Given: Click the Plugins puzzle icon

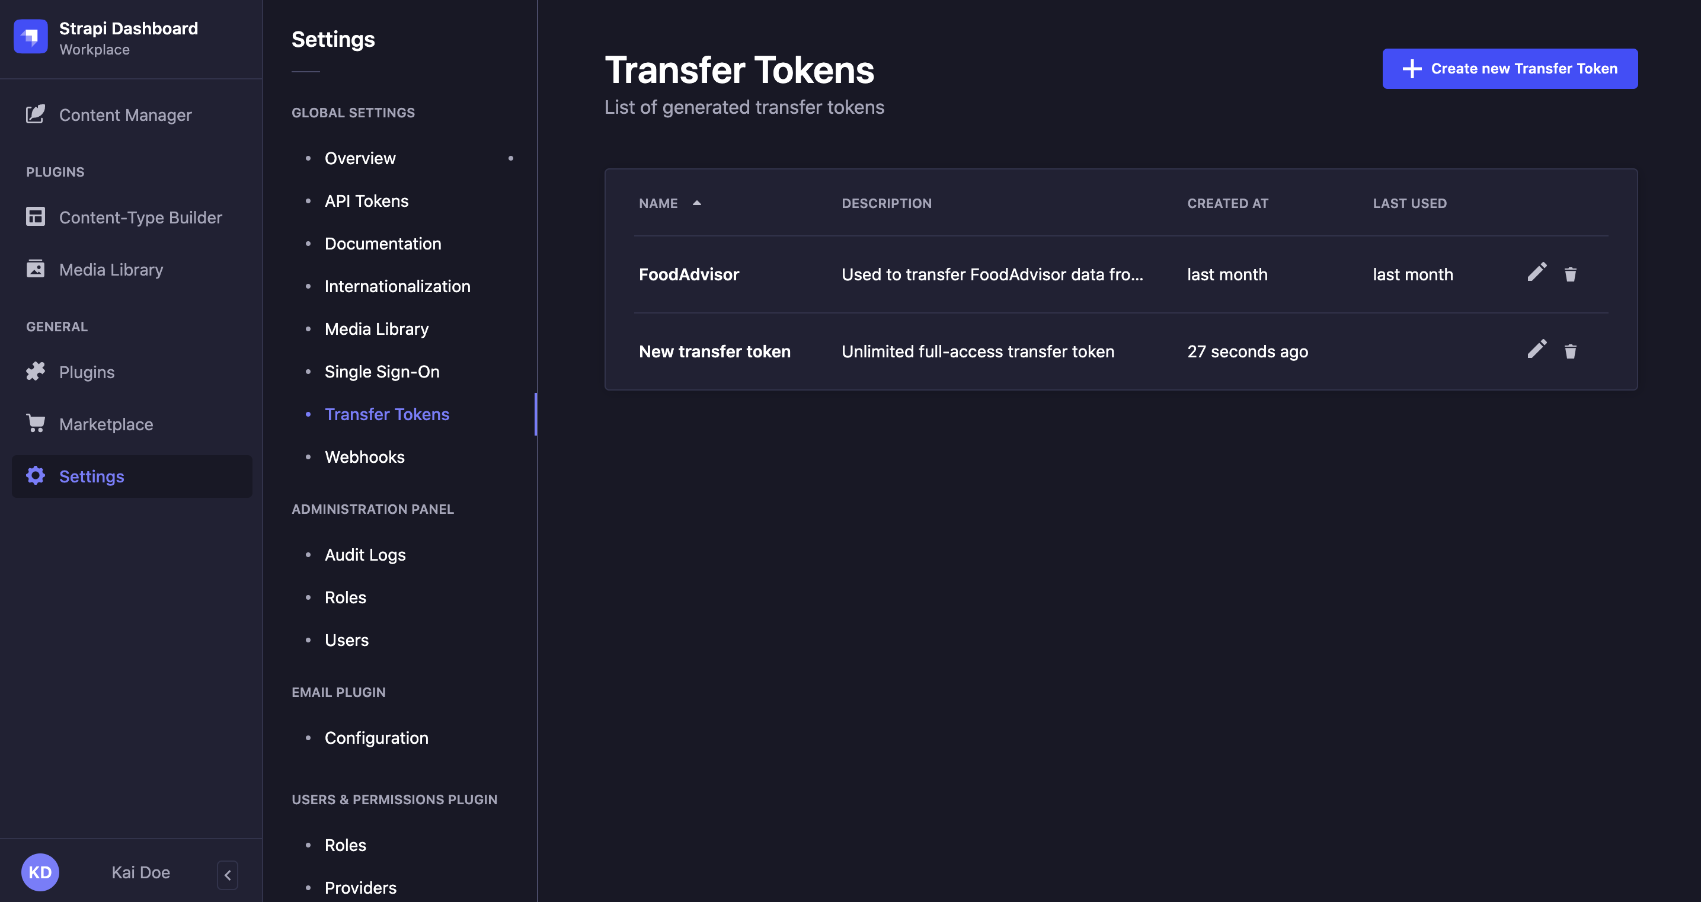Looking at the screenshot, I should (36, 371).
